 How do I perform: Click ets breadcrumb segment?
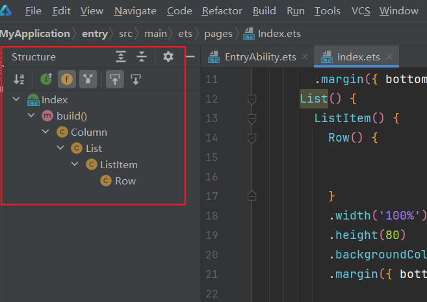tap(185, 34)
